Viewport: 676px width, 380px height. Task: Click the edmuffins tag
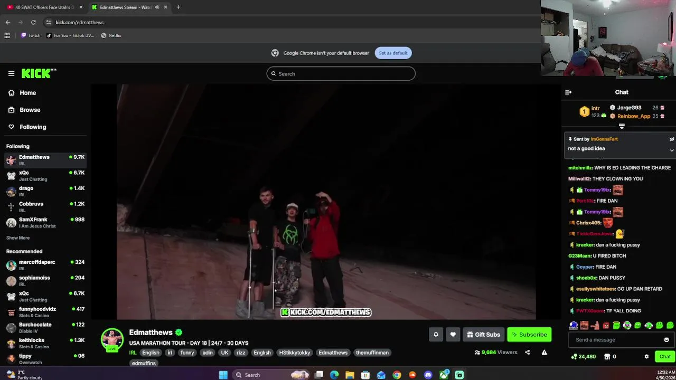(x=144, y=363)
